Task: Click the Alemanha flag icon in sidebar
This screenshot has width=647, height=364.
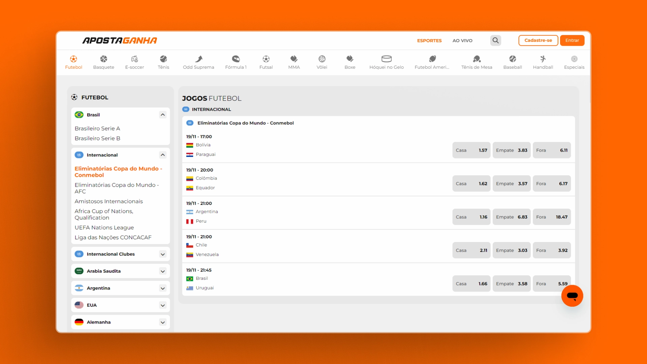Action: coord(79,322)
